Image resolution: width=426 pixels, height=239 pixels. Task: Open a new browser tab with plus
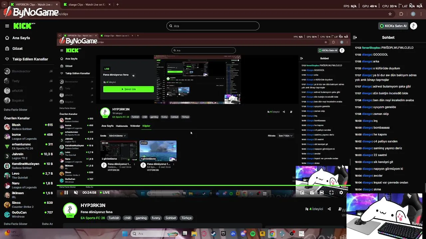[117, 5]
